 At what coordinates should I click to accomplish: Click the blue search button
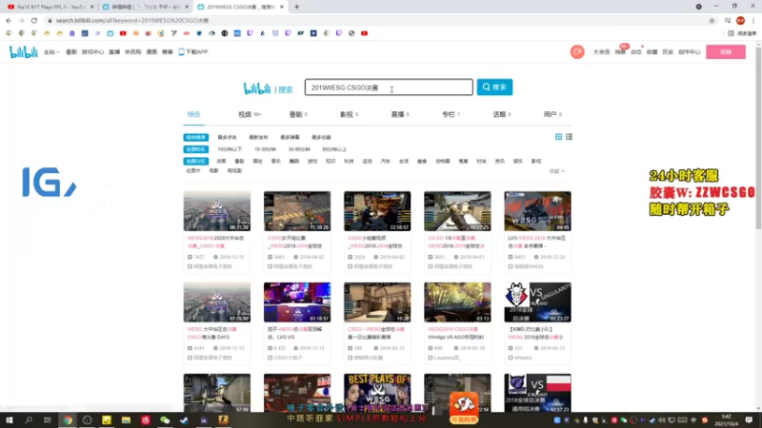point(494,88)
